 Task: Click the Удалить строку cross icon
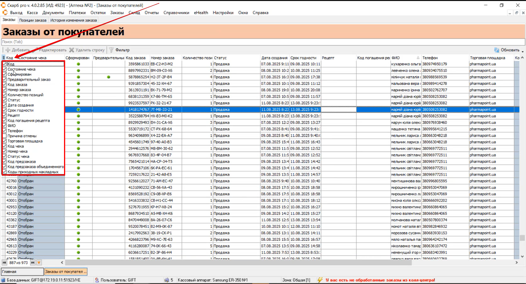pos(72,50)
